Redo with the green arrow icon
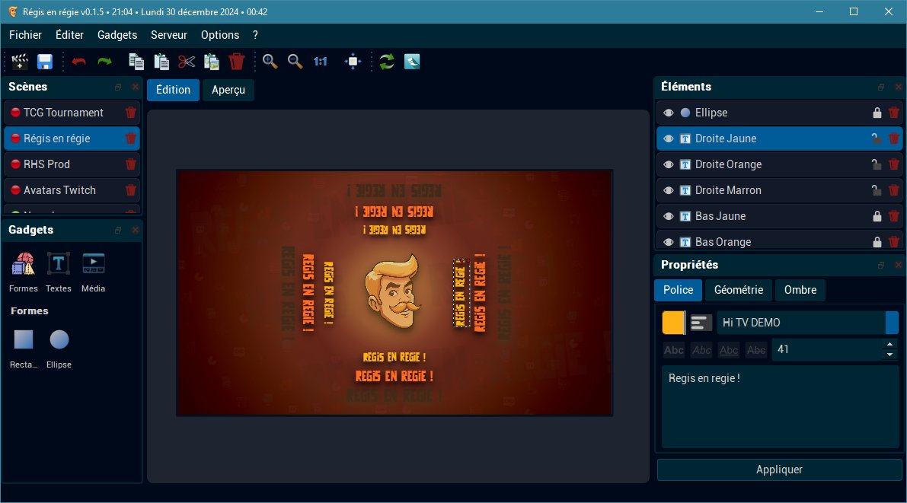 104,62
